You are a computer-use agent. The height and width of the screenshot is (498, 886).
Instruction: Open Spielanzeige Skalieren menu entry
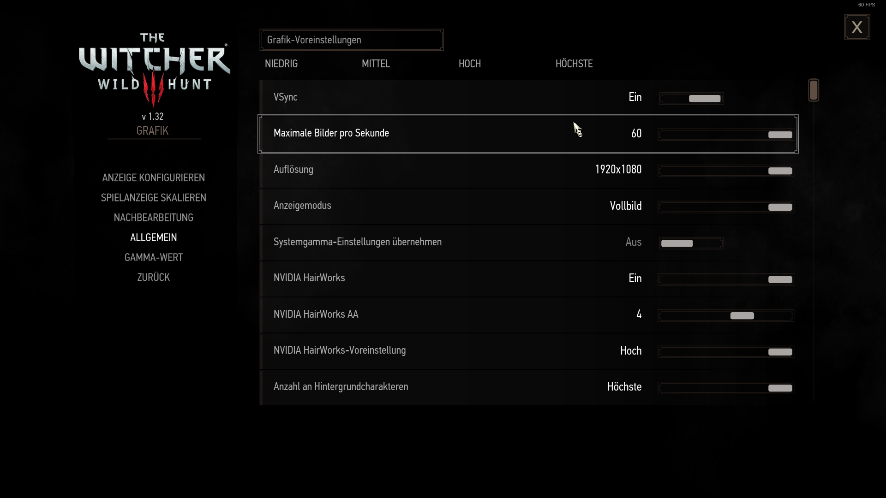[x=154, y=198]
